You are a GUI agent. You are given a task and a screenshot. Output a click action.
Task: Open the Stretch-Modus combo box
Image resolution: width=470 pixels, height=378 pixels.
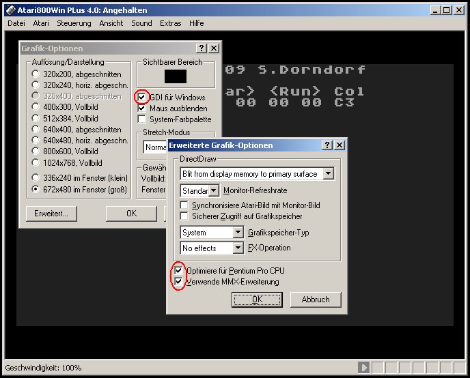[x=155, y=147]
